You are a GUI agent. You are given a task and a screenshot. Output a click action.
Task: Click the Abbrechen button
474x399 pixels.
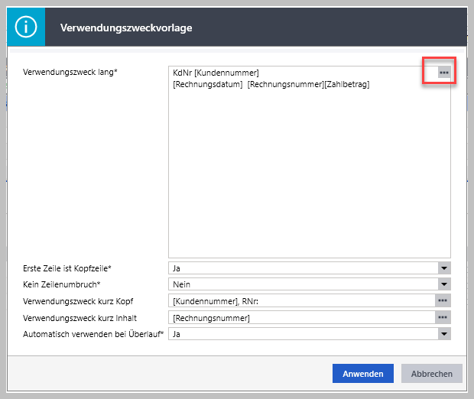(432, 374)
